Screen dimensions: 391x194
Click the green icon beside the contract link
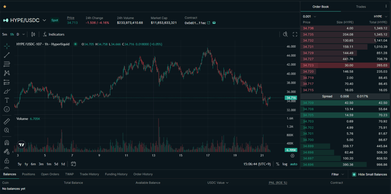tap(214, 22)
